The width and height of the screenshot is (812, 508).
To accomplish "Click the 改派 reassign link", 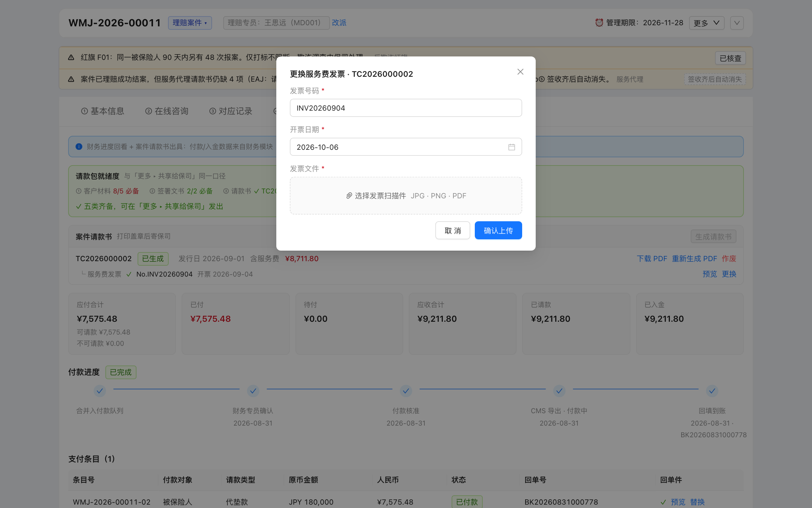I will pos(339,23).
